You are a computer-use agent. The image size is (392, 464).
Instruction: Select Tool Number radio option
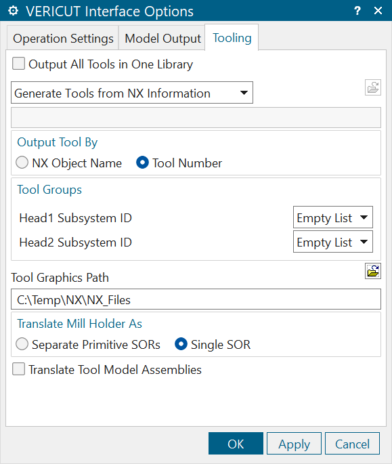pos(142,163)
